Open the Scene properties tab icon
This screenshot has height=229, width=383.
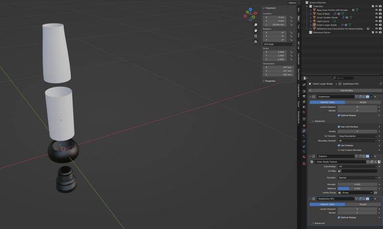point(304,107)
